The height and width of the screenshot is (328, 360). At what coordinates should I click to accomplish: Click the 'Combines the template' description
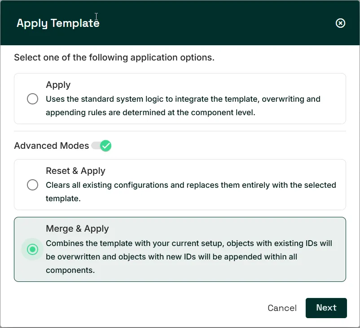[189, 257]
